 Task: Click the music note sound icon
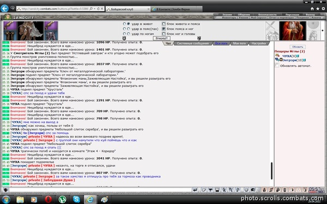coord(238,190)
